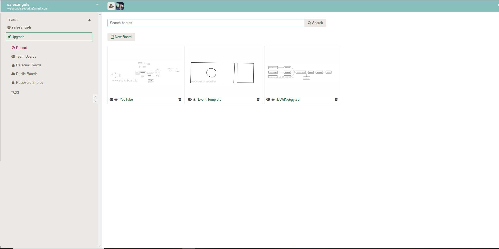Click the lock icon beside Password Shared
499x249 pixels.
pyautogui.click(x=13, y=82)
